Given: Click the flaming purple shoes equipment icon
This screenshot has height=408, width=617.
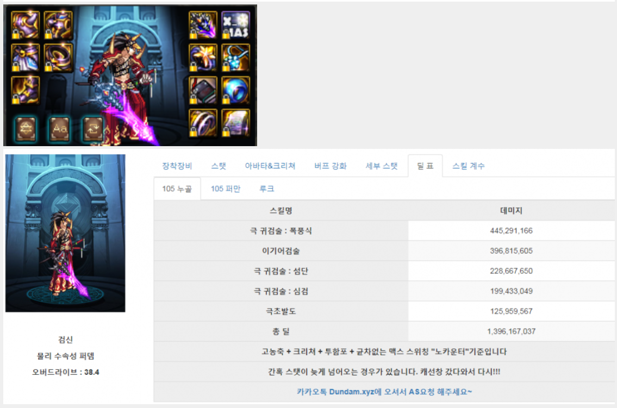Looking at the screenshot, I should [26, 90].
